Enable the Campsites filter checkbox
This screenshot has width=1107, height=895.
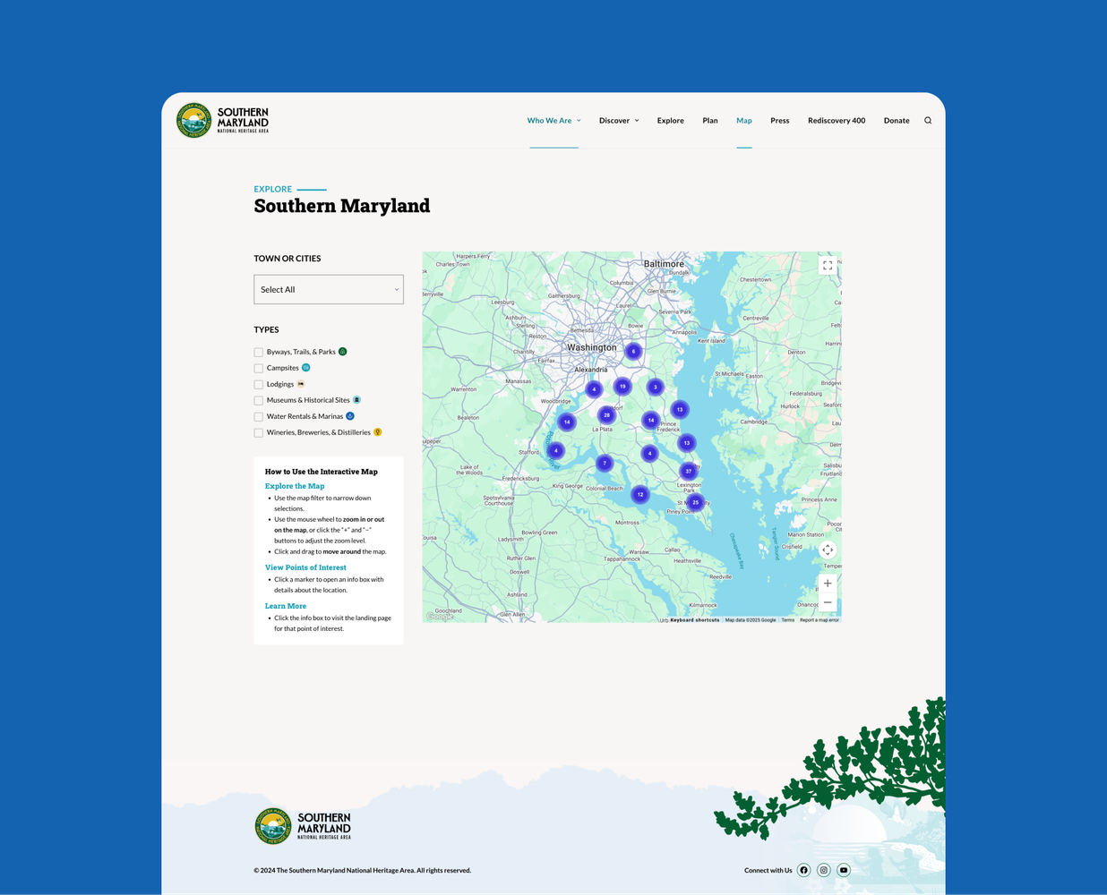click(x=258, y=367)
